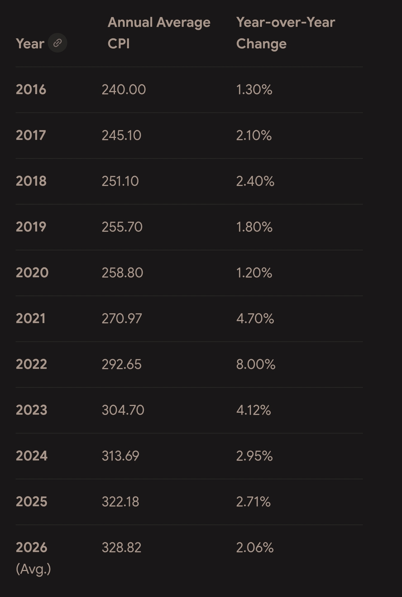Click the 2018 row label

tap(31, 181)
